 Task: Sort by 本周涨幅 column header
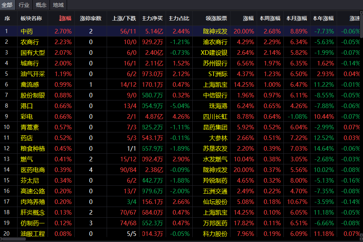(270, 18)
